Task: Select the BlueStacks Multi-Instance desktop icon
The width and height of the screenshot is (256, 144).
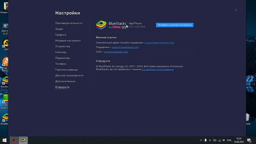Action: coord(5,102)
